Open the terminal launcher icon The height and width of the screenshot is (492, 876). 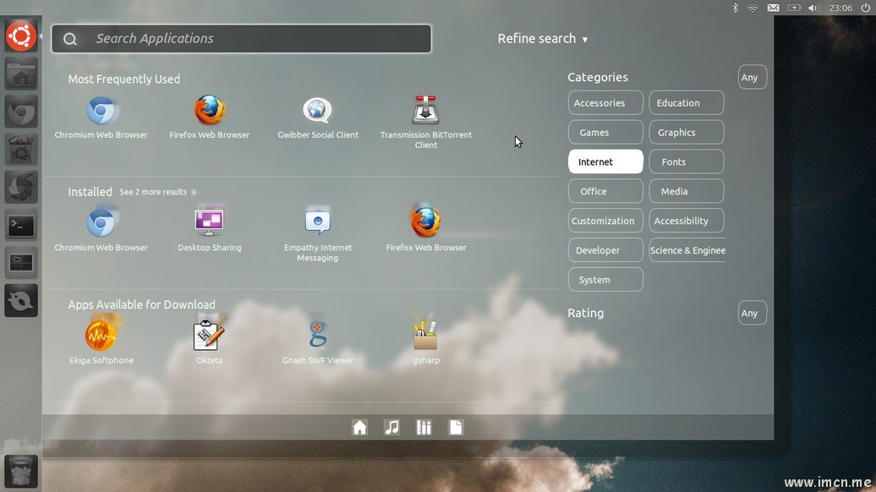click(21, 226)
